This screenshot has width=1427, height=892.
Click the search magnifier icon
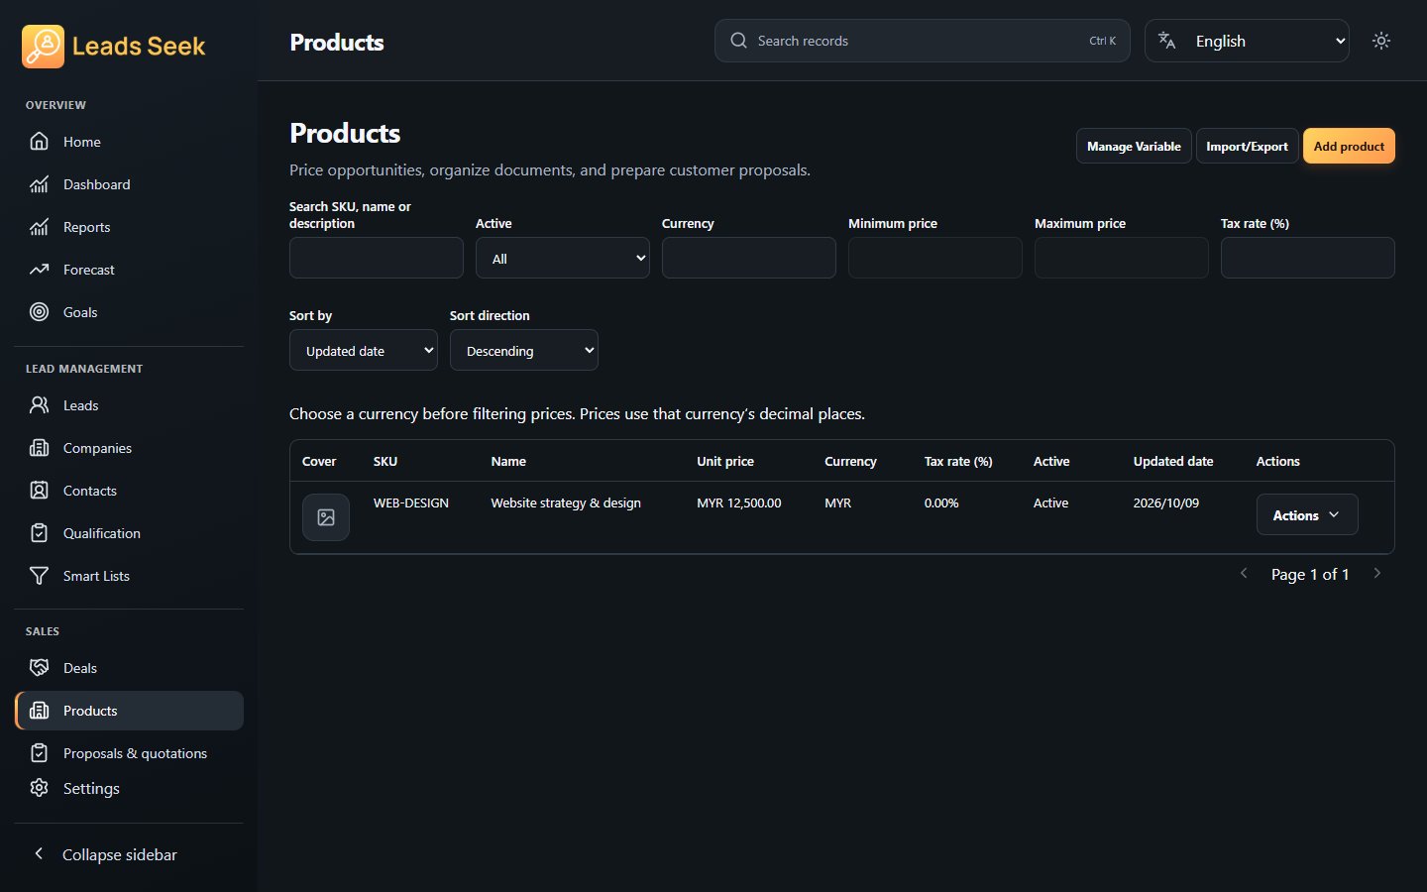[738, 41]
